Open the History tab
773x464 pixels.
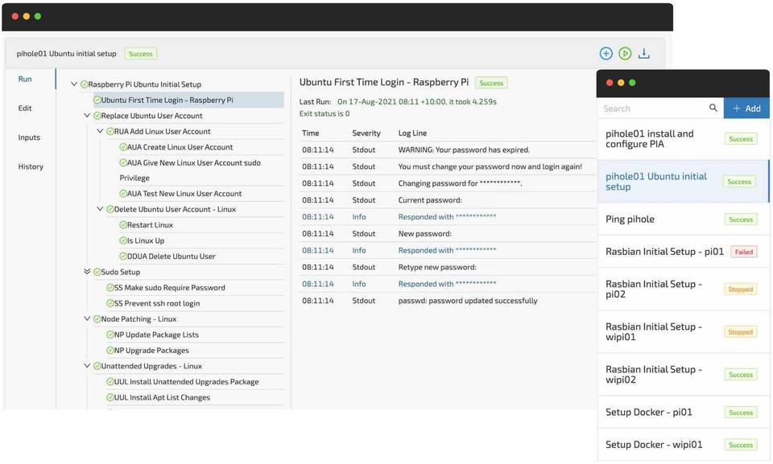30,167
